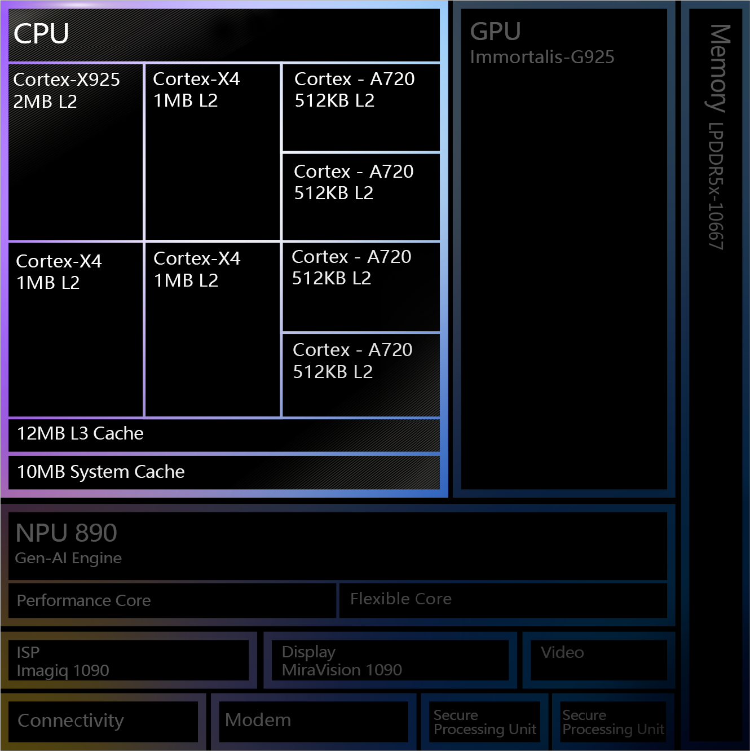Select the Memory LPDDR5x-10667 vertical block
Screen dimensions: 750x751
(716, 372)
